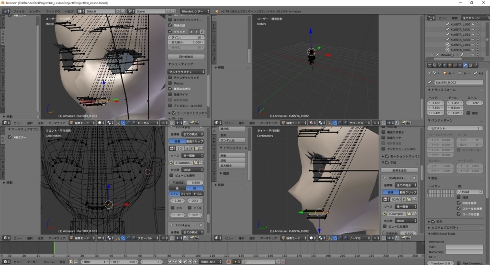This screenshot has width=490, height=265.
Task: Add a new scene next to Scene field
Action: (168, 11)
